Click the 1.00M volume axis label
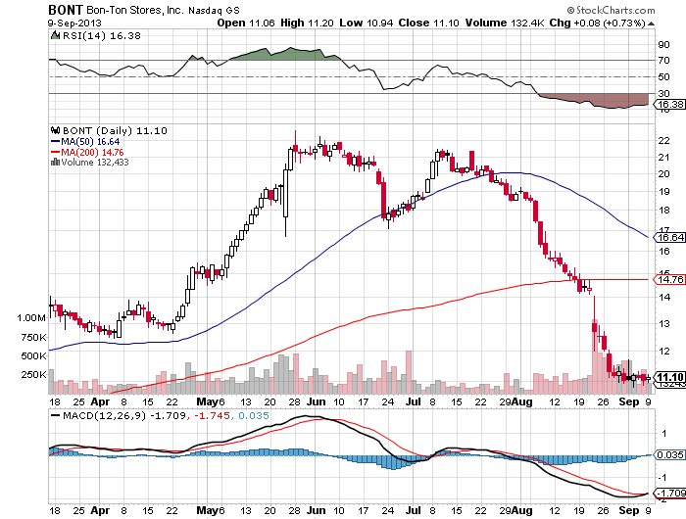Screen dimensions: 686x519 point(31,318)
